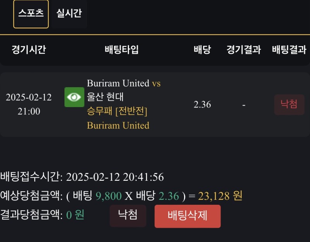Click the green eye icon

click(74, 97)
